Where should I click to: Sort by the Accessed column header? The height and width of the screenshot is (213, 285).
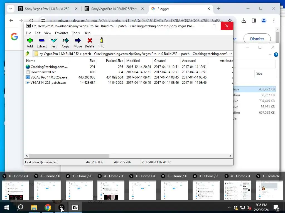point(194,61)
